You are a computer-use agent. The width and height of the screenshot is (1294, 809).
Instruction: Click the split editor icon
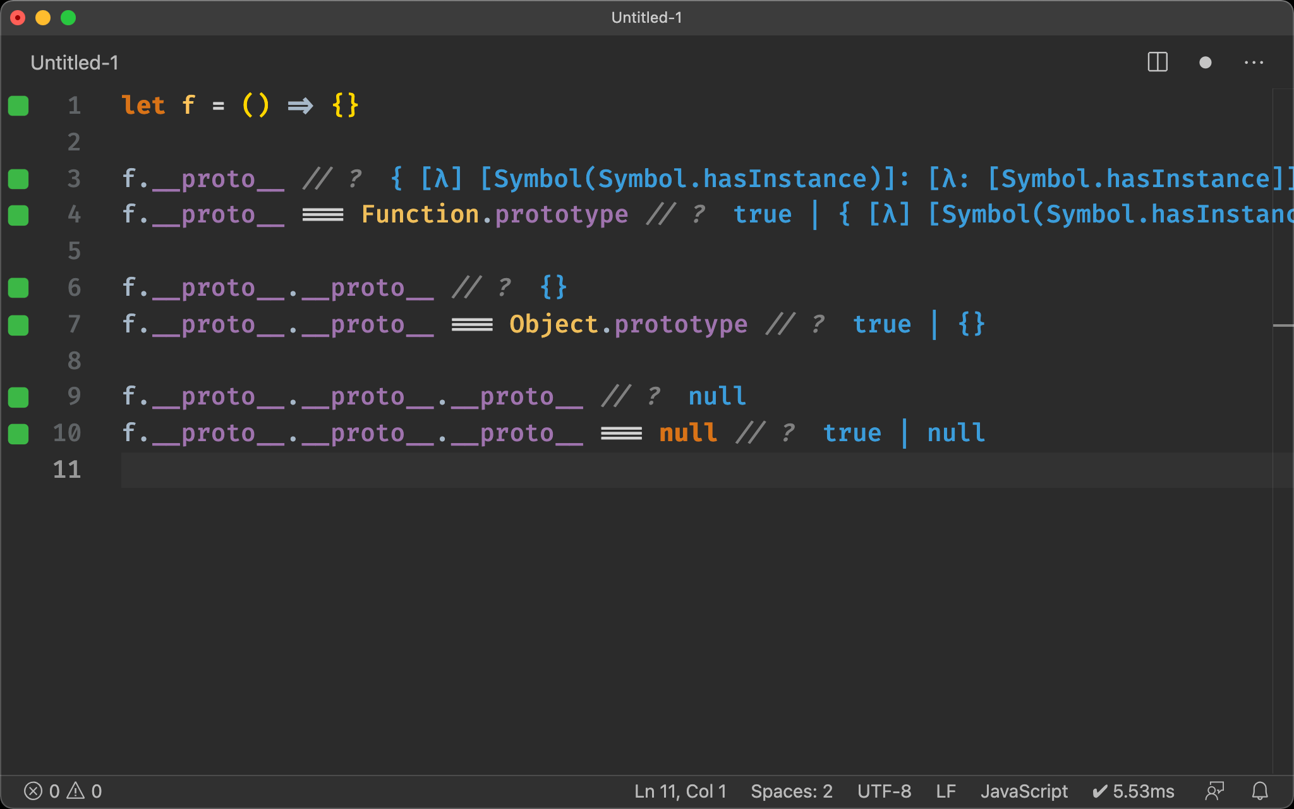point(1157,62)
